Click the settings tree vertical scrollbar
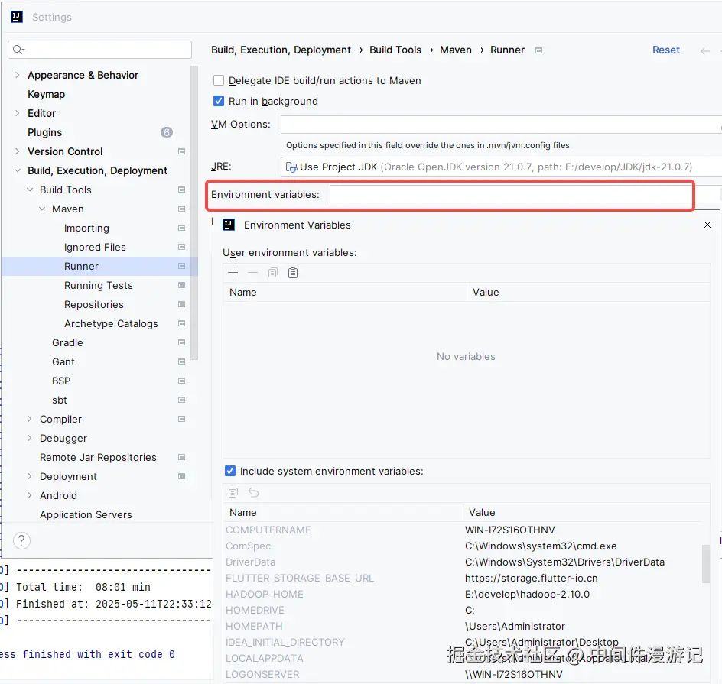The width and height of the screenshot is (722, 684). click(194, 212)
